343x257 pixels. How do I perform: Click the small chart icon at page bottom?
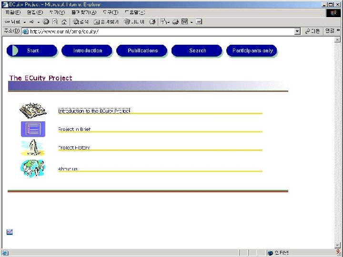[10, 232]
